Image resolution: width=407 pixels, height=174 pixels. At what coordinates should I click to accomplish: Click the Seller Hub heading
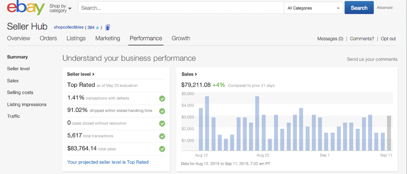pos(27,26)
